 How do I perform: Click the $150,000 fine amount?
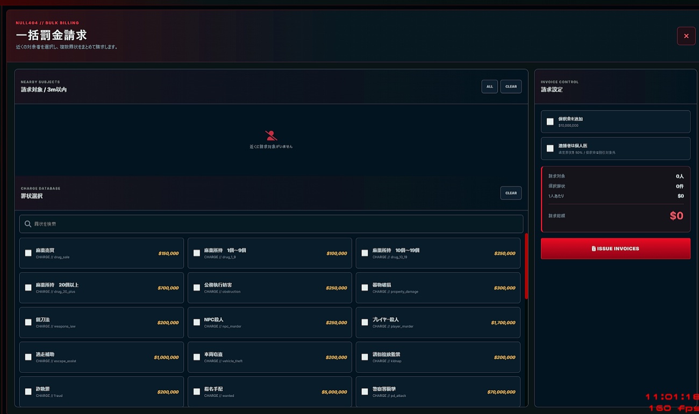pyautogui.click(x=168, y=253)
